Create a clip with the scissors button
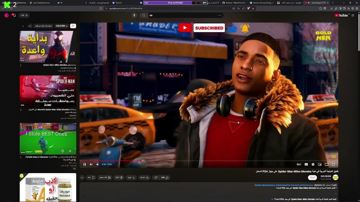This screenshot has height=202, width=360. point(105,178)
